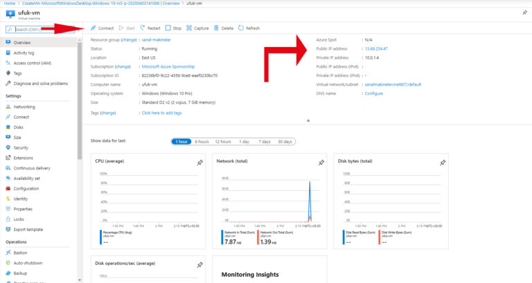Image resolution: width=532 pixels, height=283 pixels.
Task: Open the Network (total) chart
Action: click(x=269, y=201)
